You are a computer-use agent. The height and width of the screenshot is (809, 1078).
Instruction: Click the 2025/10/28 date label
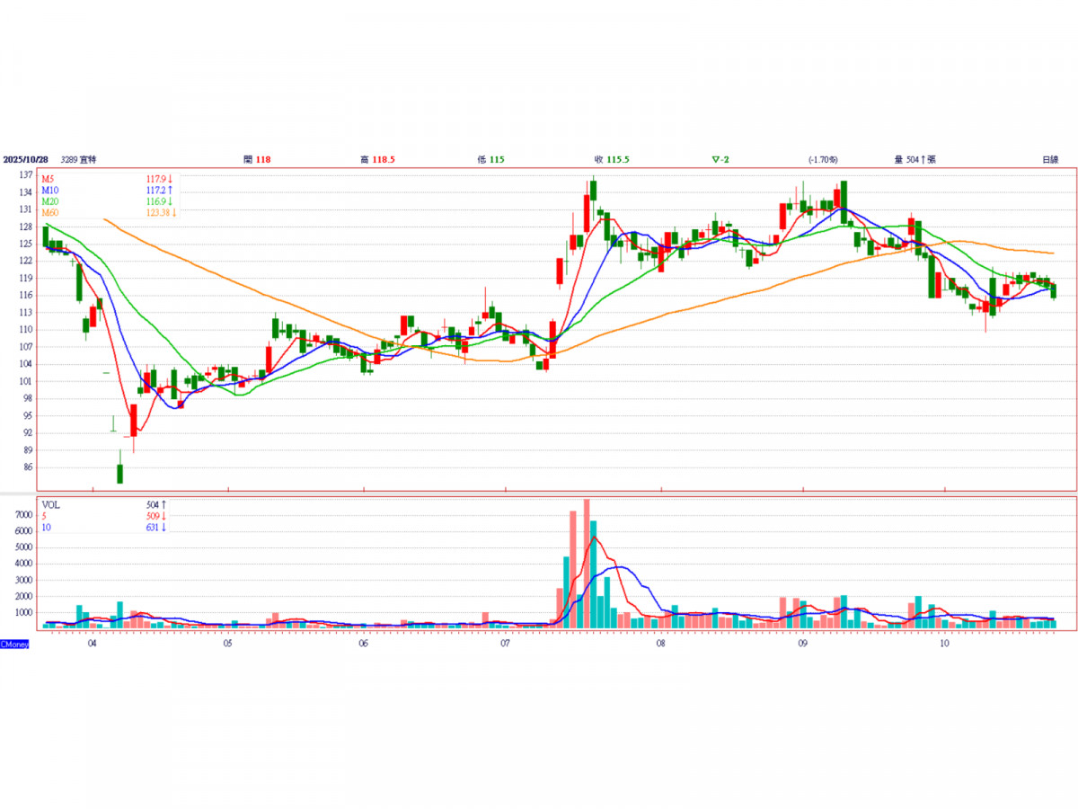(x=25, y=159)
